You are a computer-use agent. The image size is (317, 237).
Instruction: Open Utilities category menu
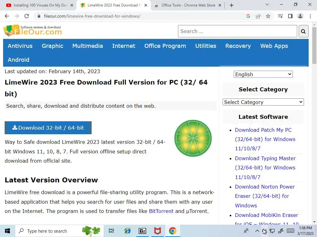pyautogui.click(x=206, y=46)
